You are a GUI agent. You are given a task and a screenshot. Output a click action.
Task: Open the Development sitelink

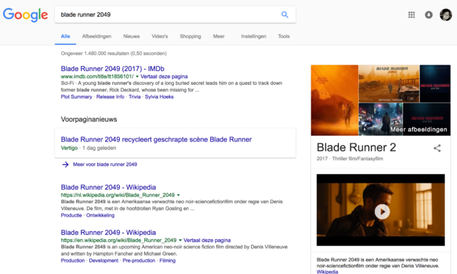104,261
